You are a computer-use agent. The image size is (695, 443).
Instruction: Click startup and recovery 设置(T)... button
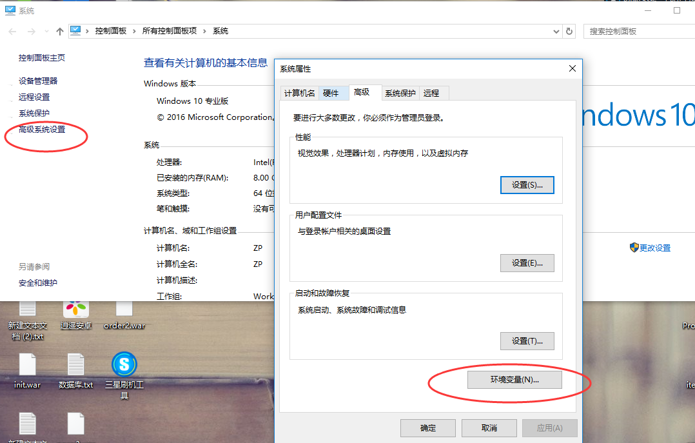coord(527,341)
